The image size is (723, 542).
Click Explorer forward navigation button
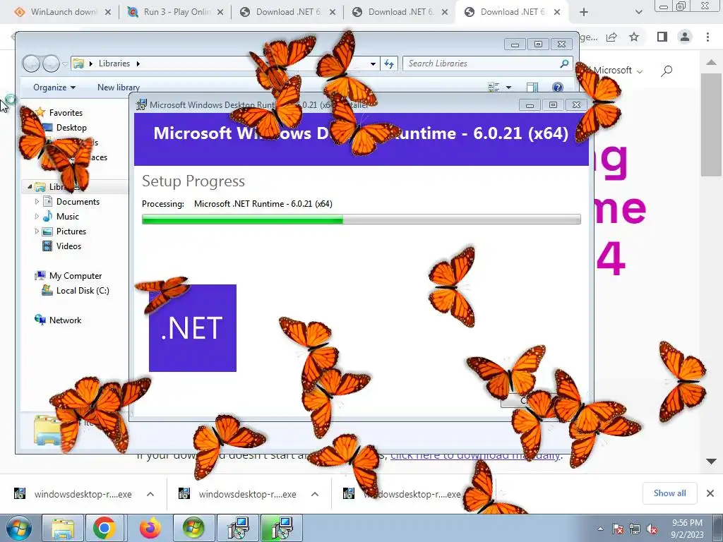51,64
